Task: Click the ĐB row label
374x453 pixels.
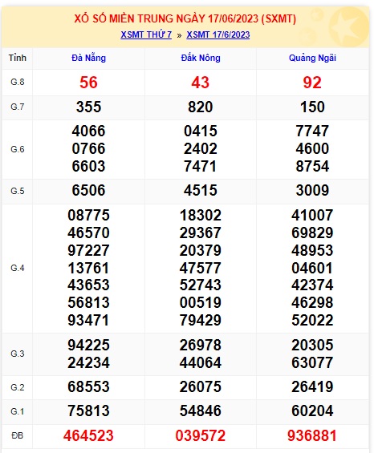Action: pos(18,435)
